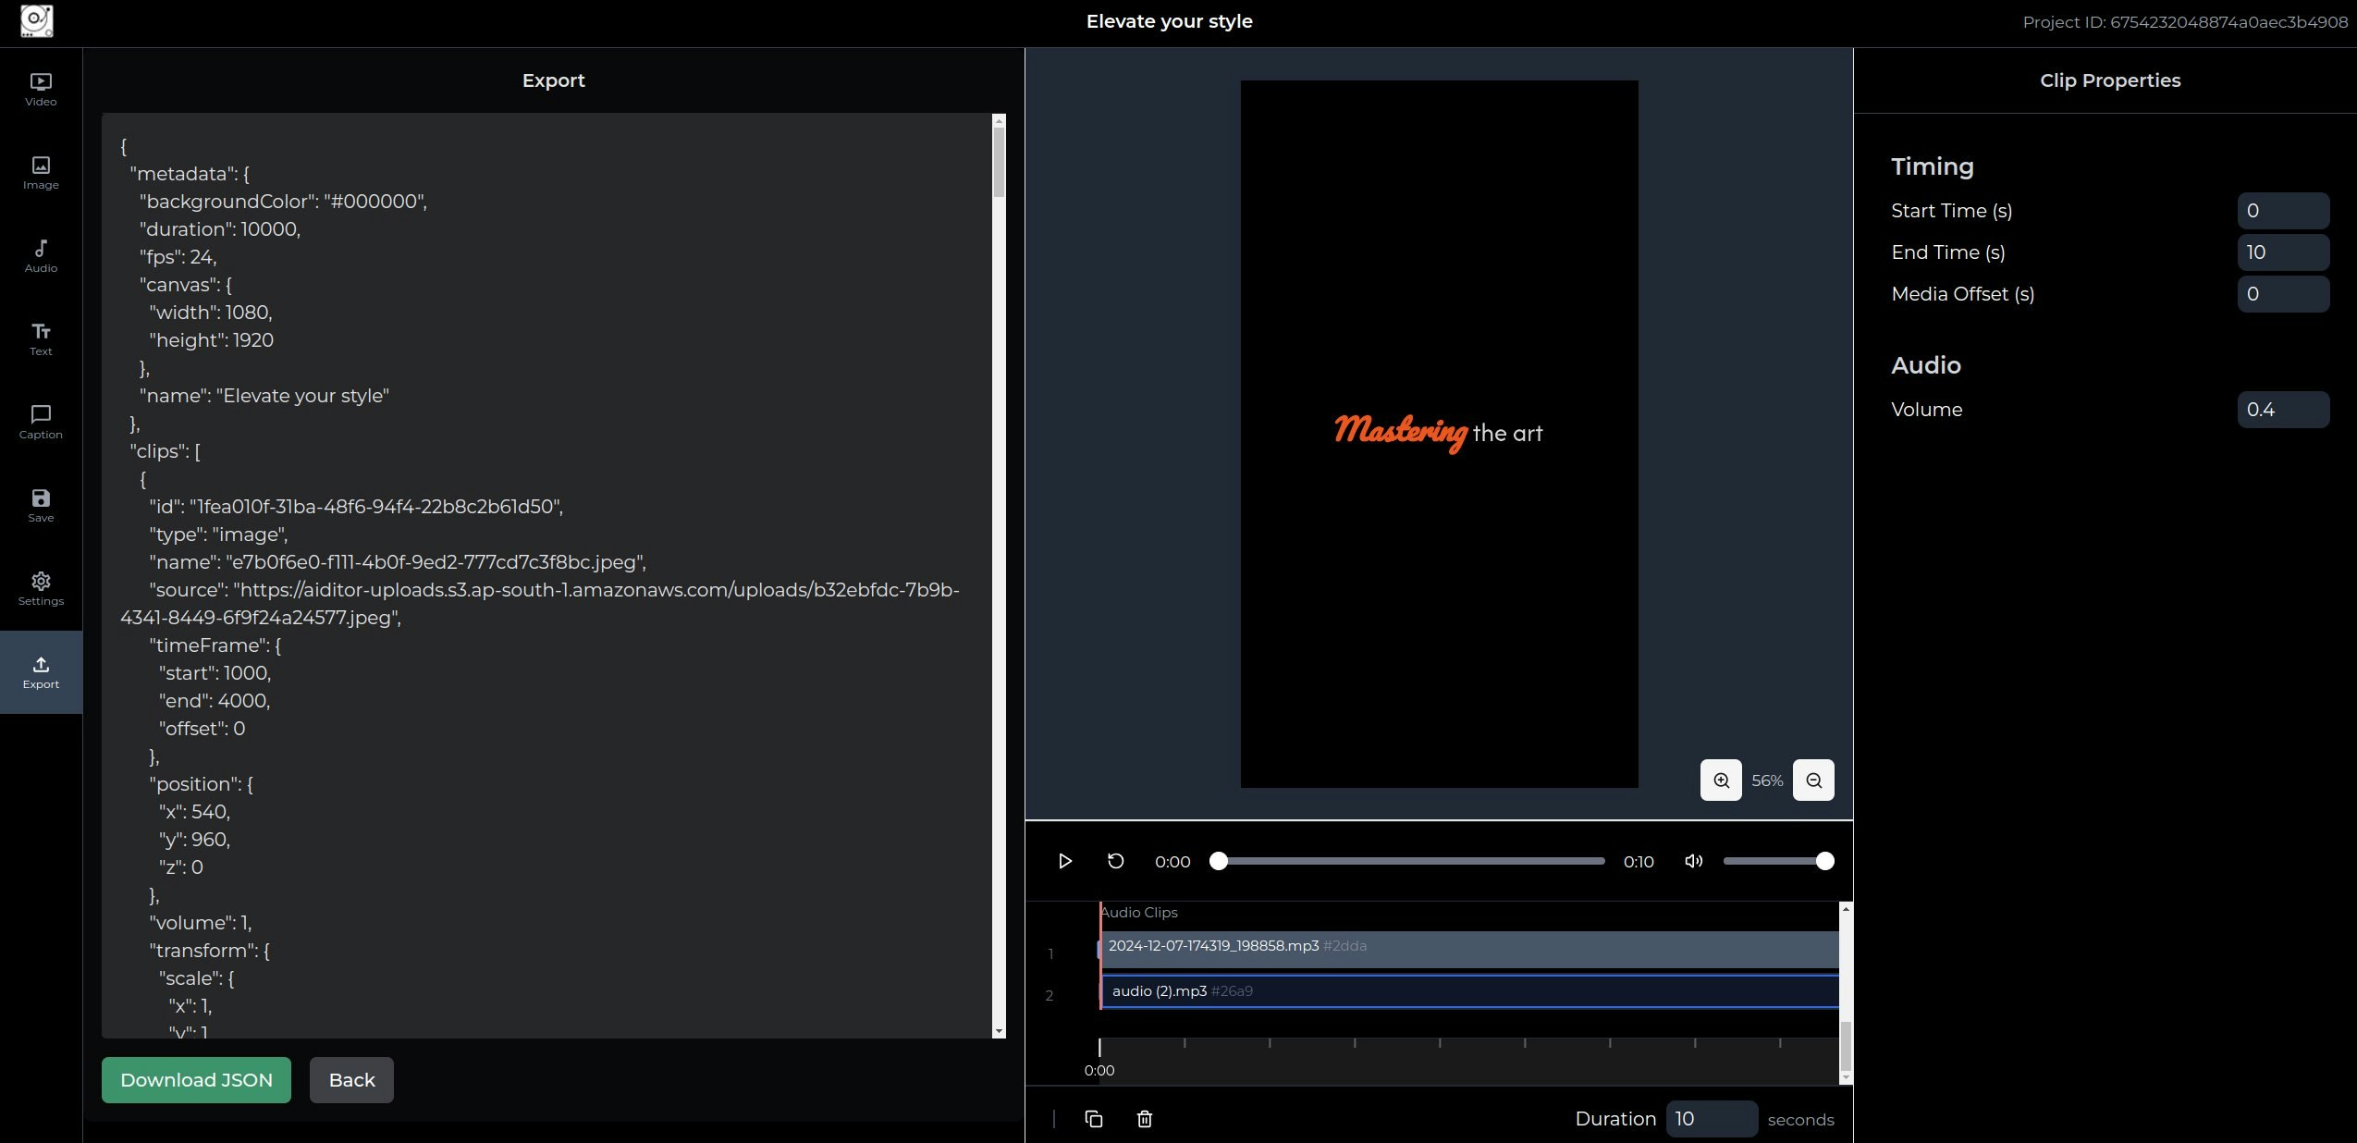Click the "width": 1080 JSON line

point(211,313)
